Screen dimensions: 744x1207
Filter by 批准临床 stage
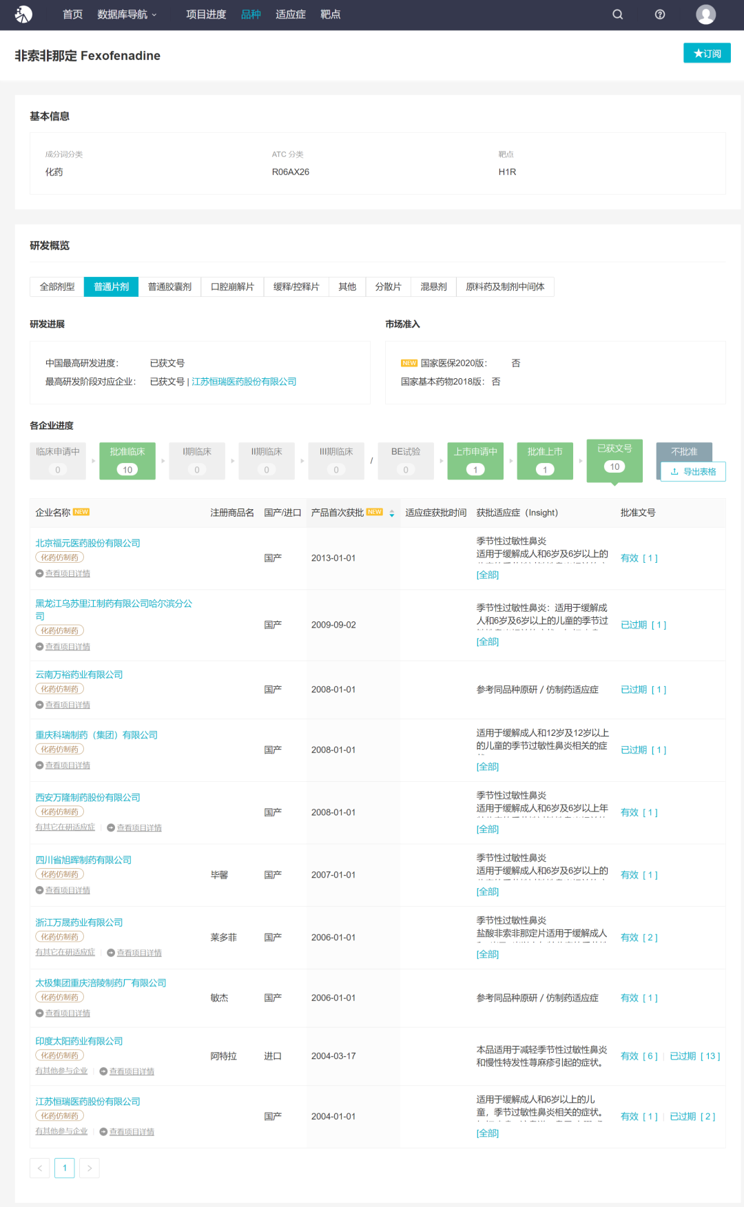point(127,461)
